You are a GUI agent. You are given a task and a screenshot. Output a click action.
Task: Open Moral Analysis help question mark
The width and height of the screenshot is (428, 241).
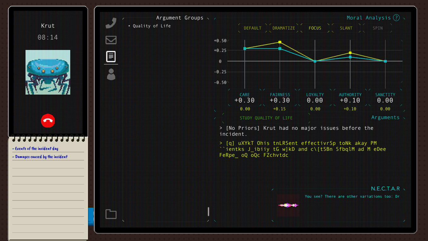(x=396, y=18)
